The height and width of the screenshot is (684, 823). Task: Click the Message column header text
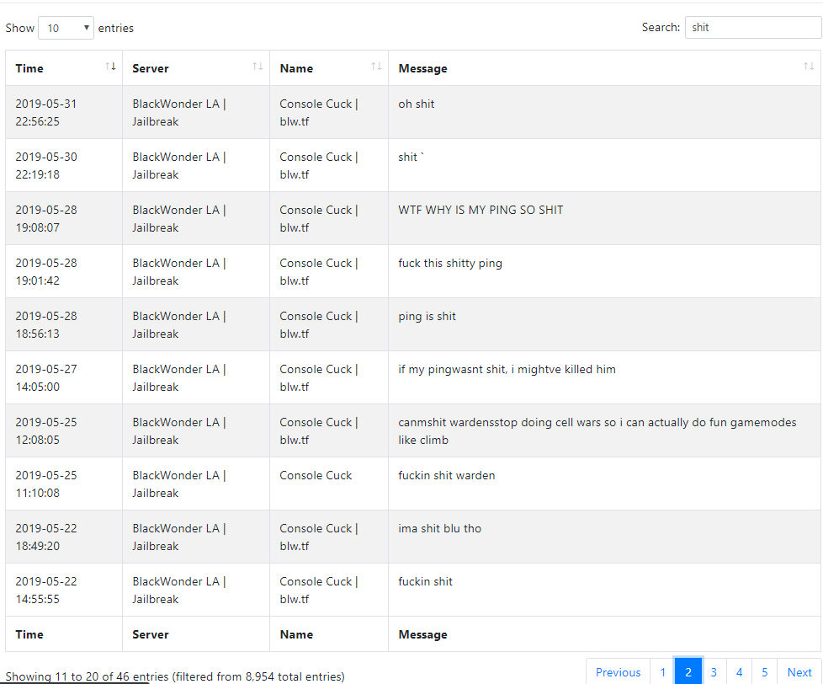click(x=422, y=68)
